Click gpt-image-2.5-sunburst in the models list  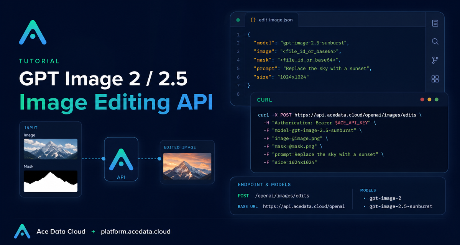pos(401,206)
